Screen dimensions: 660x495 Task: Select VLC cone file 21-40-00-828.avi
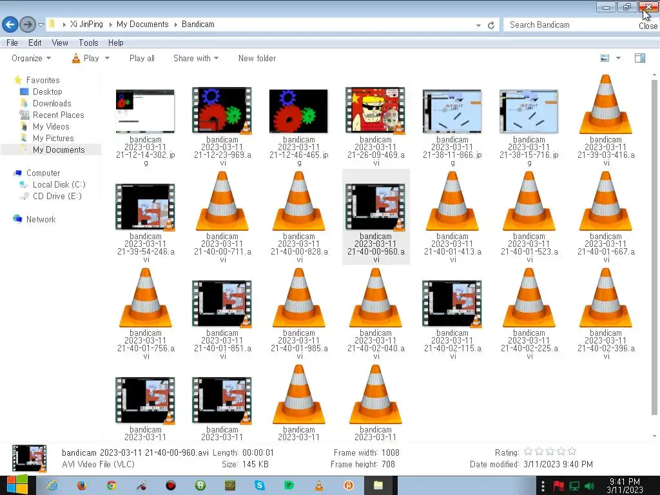(x=298, y=201)
